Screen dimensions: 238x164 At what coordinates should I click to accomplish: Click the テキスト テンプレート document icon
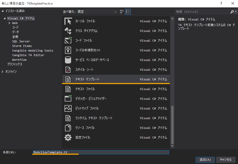point(68,79)
